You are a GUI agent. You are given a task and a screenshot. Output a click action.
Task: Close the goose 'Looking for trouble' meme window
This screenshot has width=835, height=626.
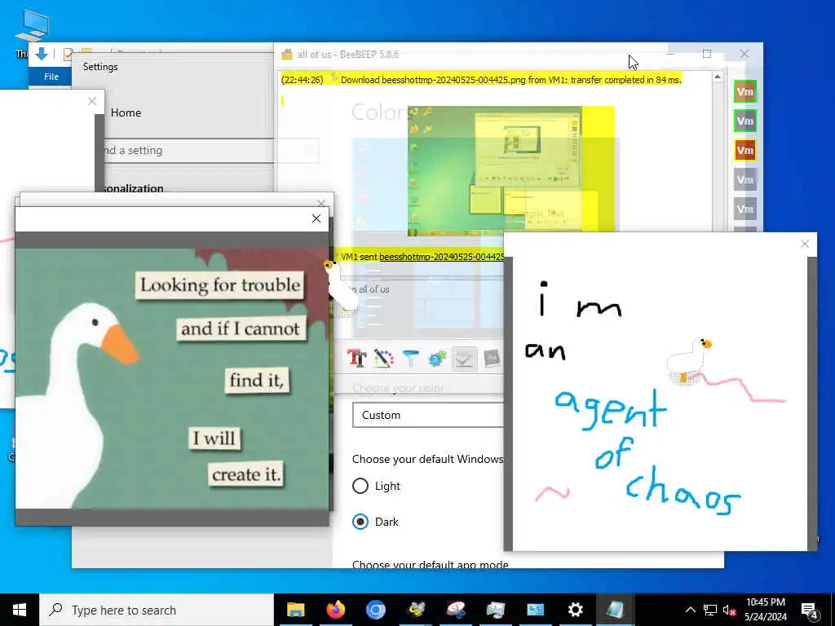point(316,218)
